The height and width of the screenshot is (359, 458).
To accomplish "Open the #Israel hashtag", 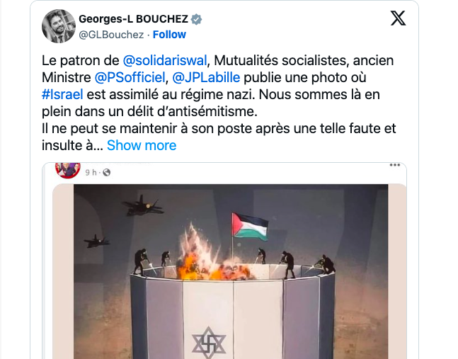I will tap(62, 95).
